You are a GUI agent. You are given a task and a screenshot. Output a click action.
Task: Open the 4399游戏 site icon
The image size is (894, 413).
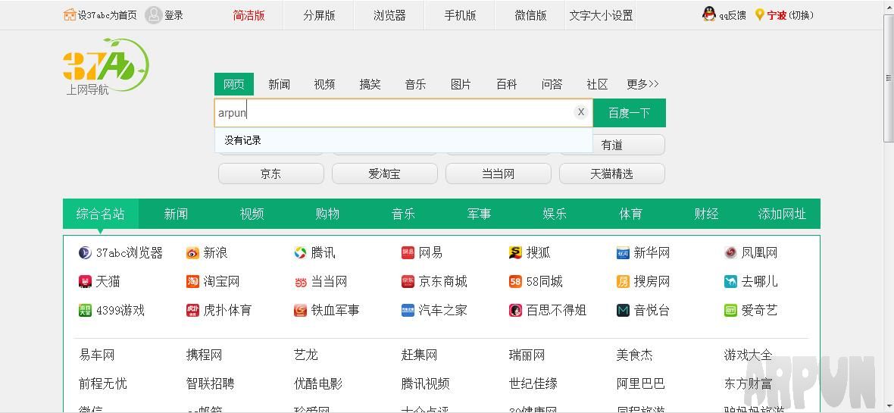(x=85, y=311)
